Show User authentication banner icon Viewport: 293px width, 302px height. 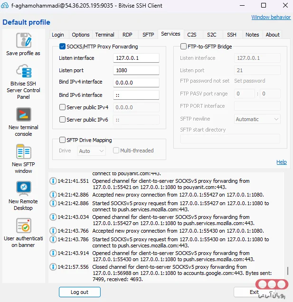tap(23, 226)
